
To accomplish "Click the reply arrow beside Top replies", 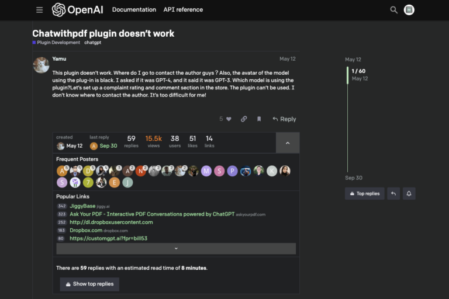I will pyautogui.click(x=393, y=193).
